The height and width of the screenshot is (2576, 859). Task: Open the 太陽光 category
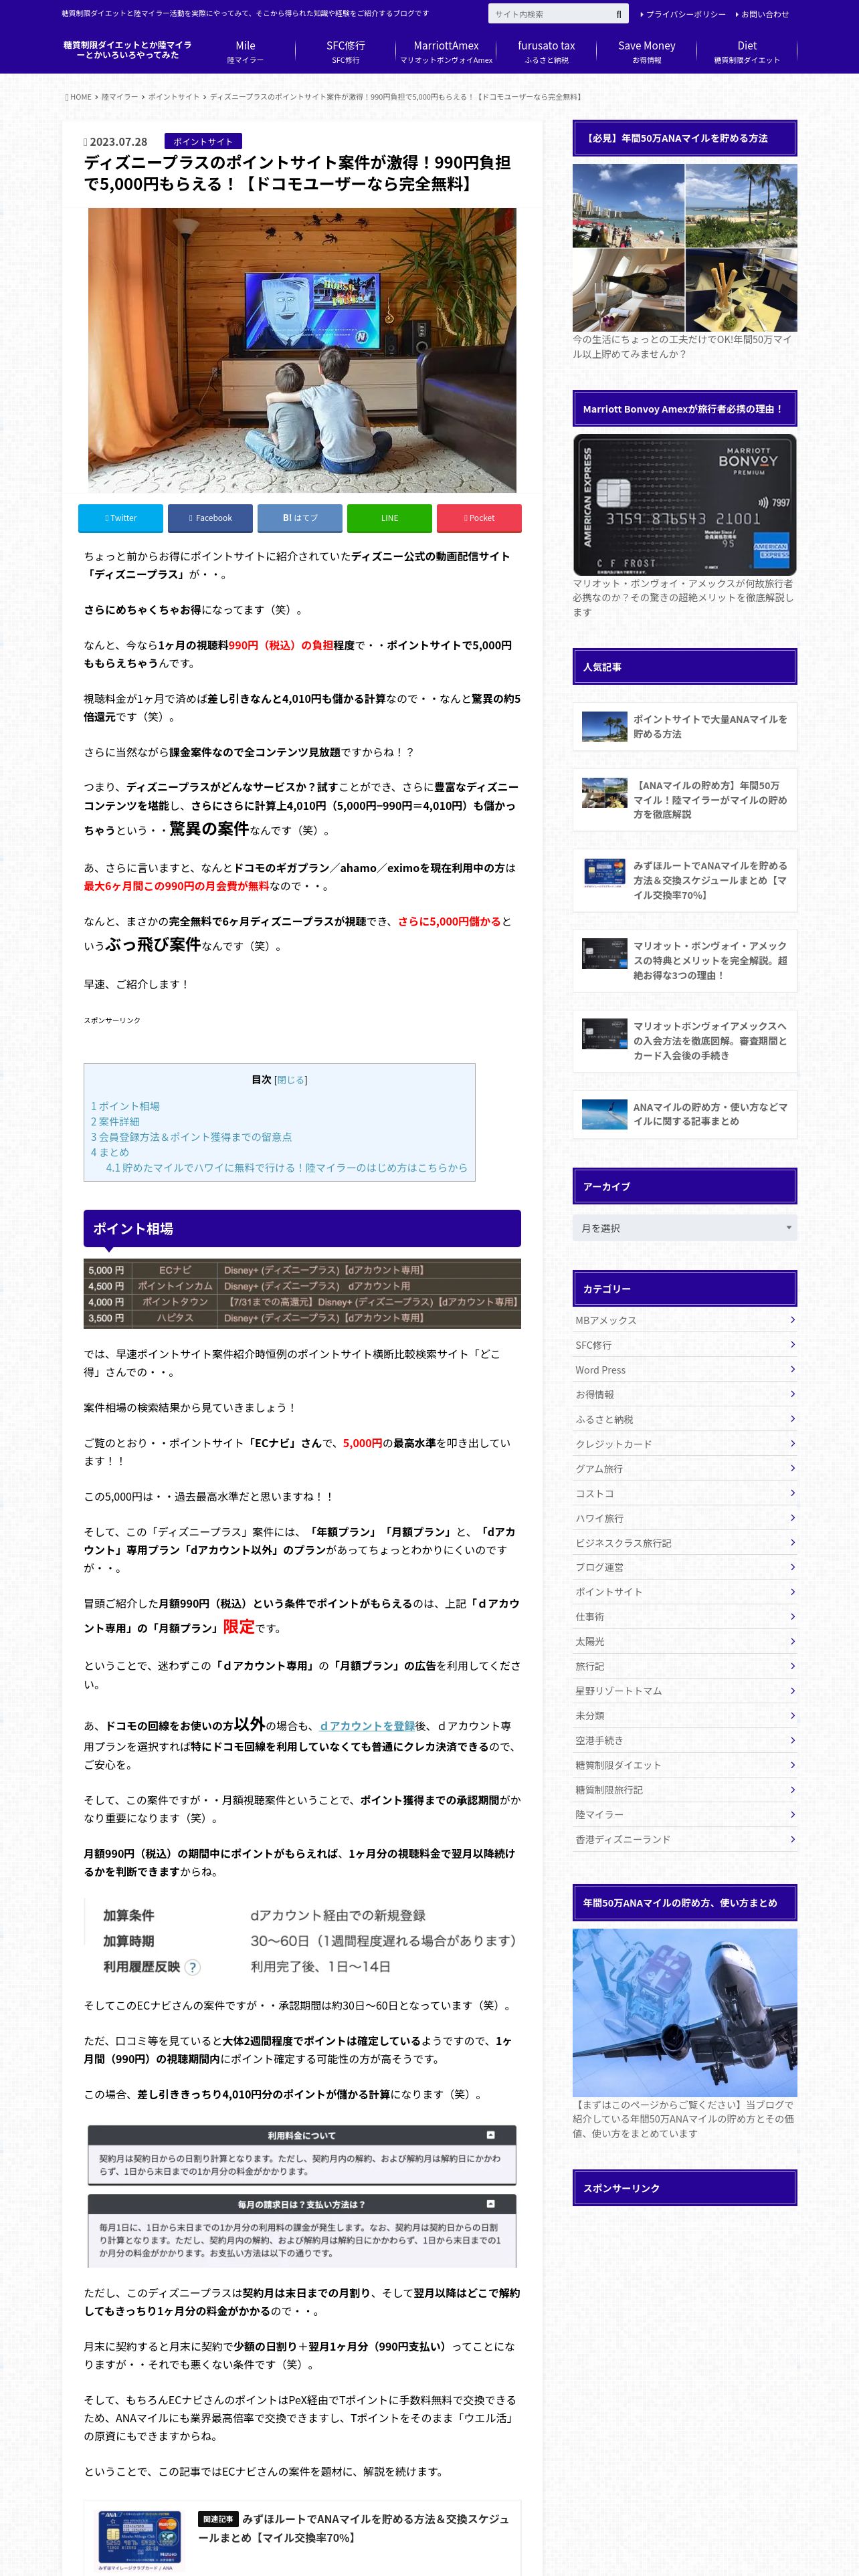(x=684, y=1641)
